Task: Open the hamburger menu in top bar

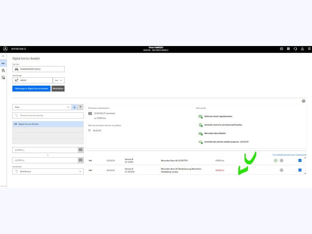Action: [x=309, y=49]
